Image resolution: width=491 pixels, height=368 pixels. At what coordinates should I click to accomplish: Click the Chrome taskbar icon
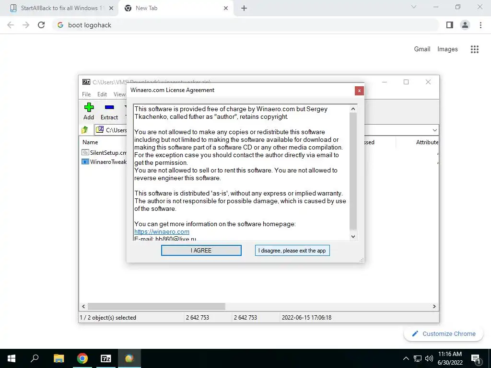pyautogui.click(x=82, y=358)
